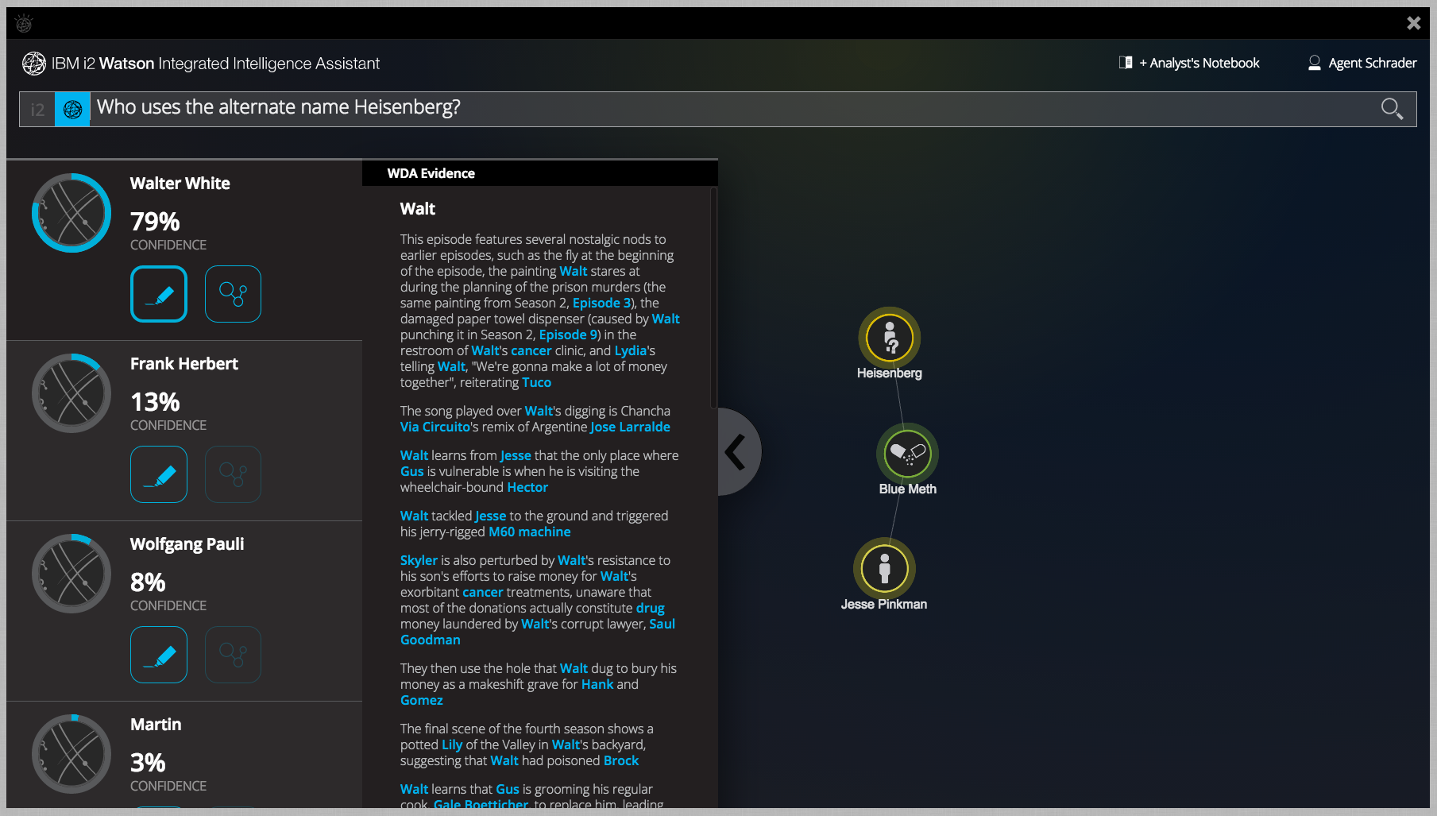Image resolution: width=1437 pixels, height=816 pixels.
Task: Click the IBM i2 Watson globe logo
Action: coord(34,64)
